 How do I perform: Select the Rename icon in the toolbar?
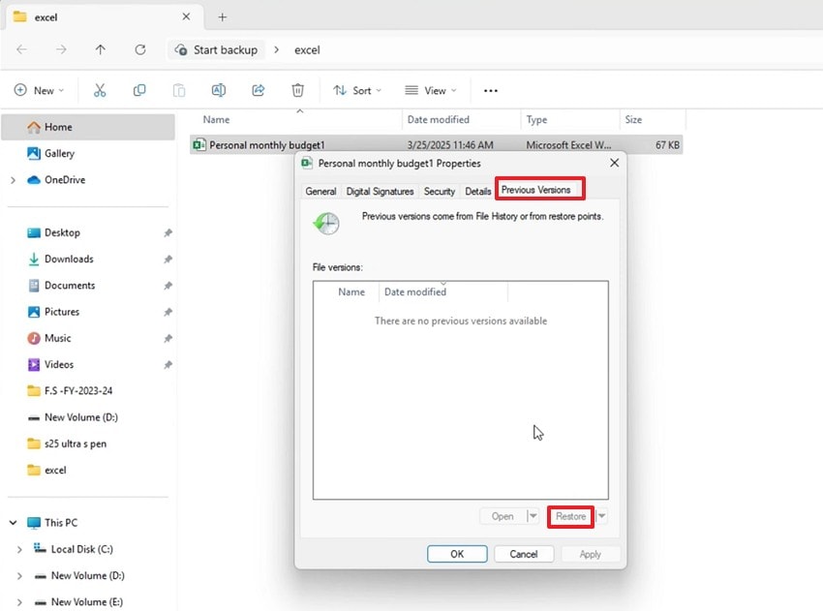point(219,90)
